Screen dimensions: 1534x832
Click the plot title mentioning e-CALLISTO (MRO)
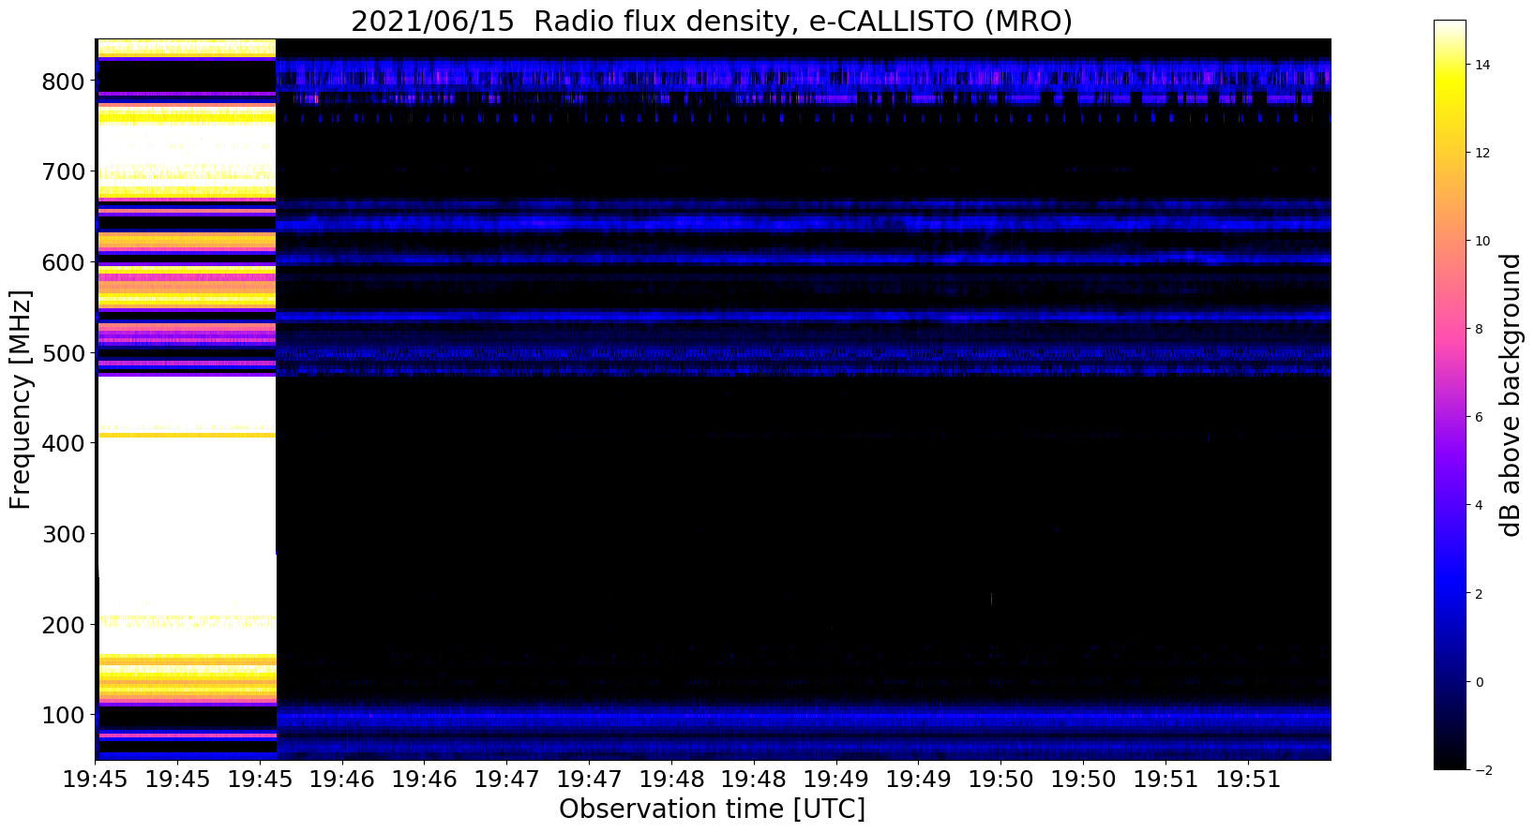(x=712, y=21)
